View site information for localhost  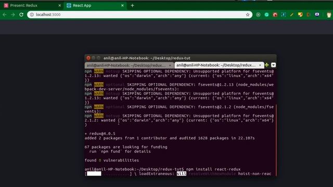(x=32, y=15)
